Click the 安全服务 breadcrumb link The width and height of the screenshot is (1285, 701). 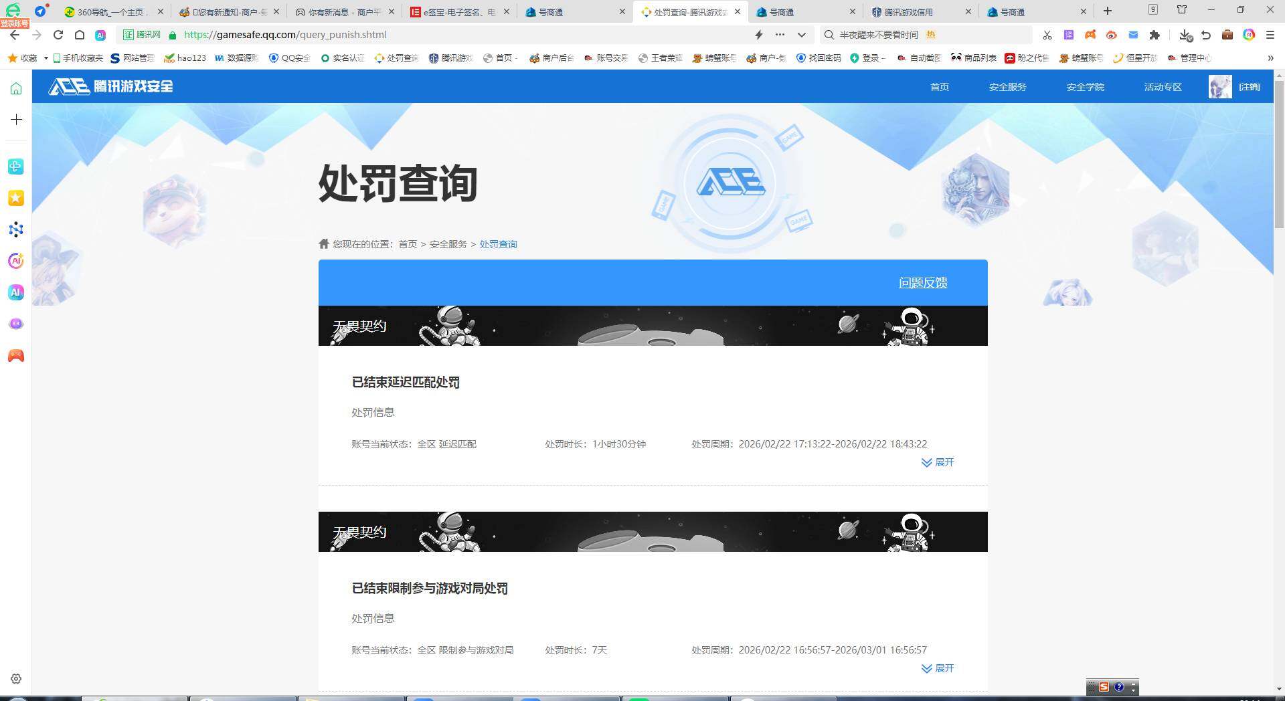(447, 244)
